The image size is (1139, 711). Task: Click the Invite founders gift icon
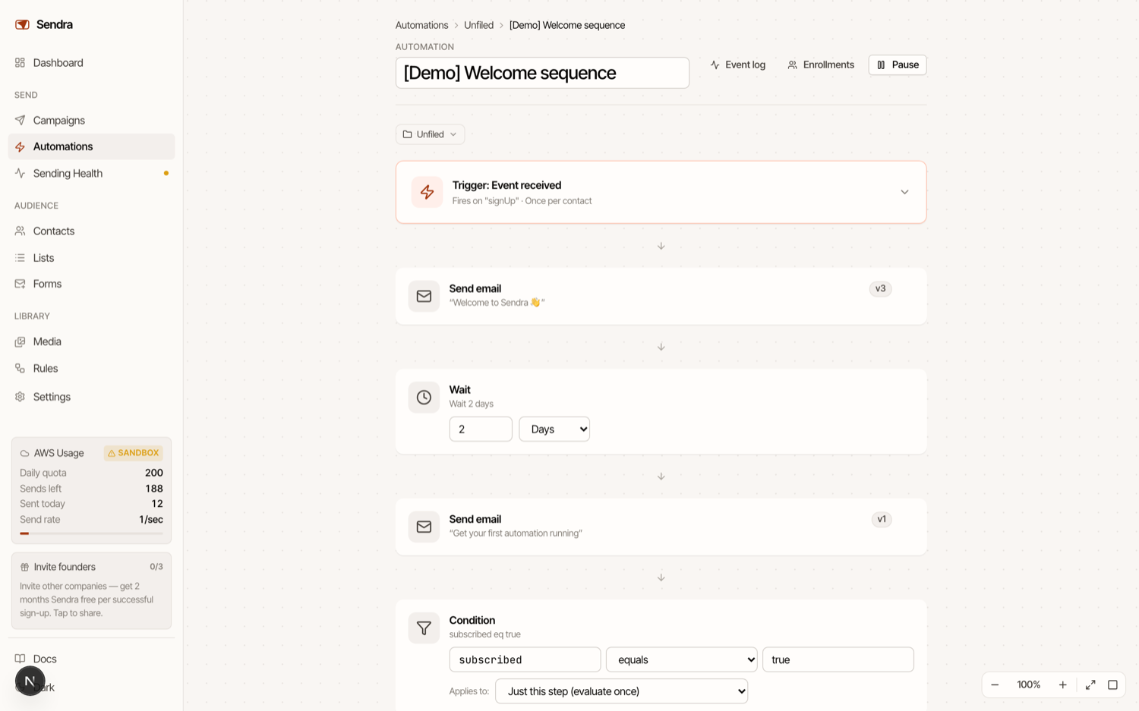point(24,567)
